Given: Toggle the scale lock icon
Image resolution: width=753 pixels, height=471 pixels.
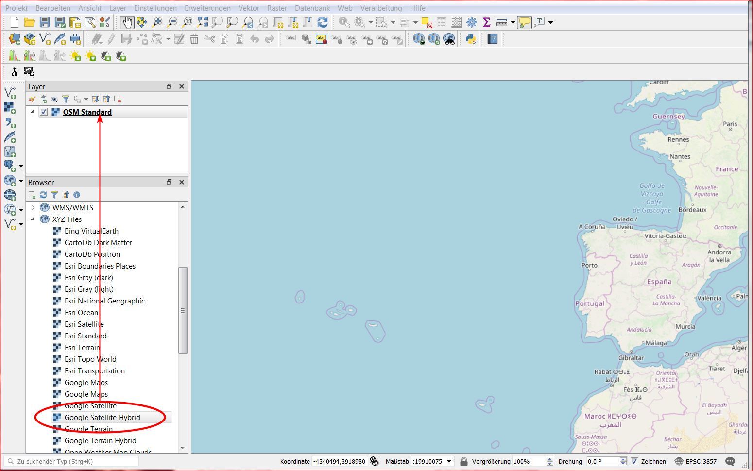Looking at the screenshot, I should point(463,461).
